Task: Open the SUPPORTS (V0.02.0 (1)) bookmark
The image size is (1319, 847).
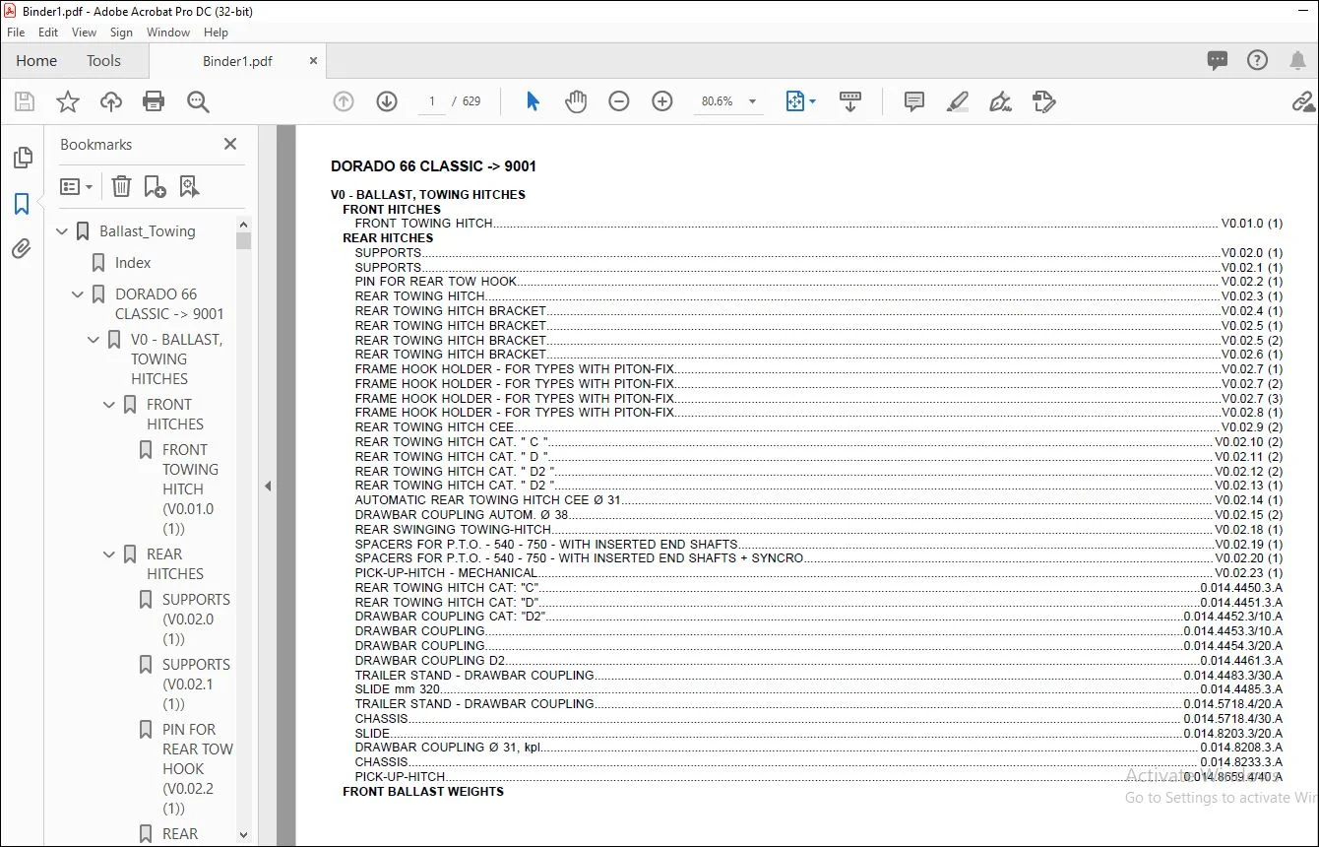Action: tap(196, 619)
